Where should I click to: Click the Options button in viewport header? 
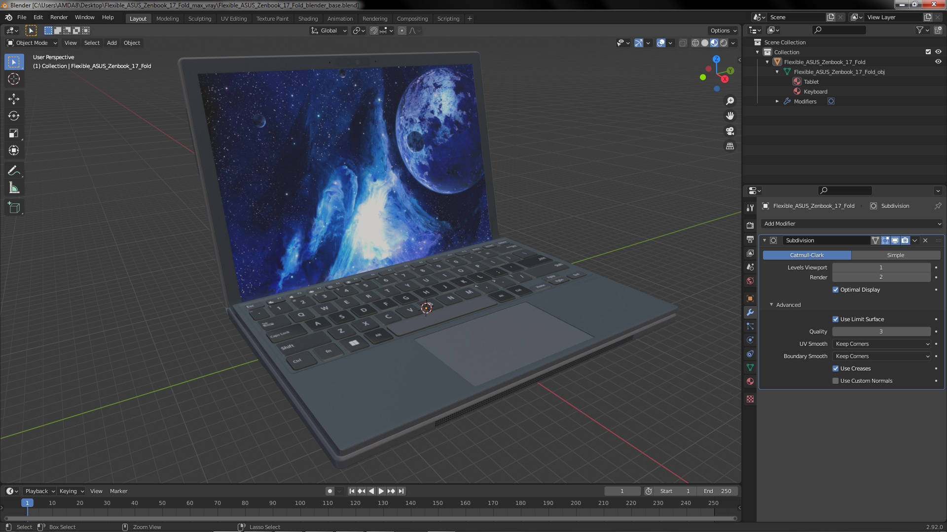723,31
